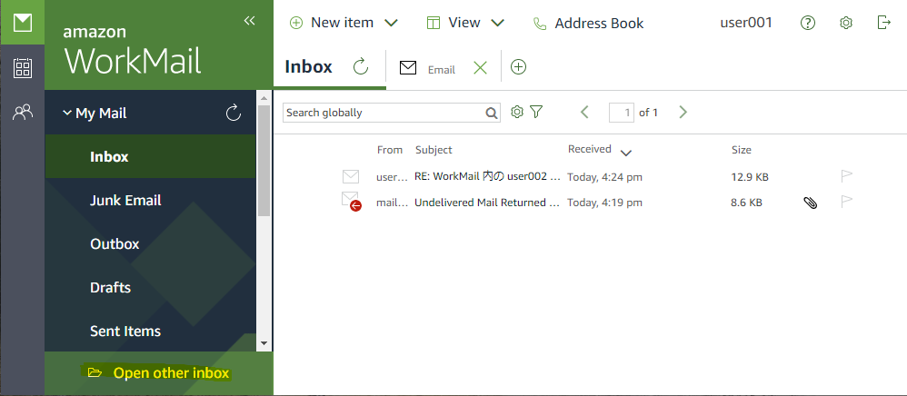Sort by the Subject column header
Screen dimensions: 907x396
434,150
